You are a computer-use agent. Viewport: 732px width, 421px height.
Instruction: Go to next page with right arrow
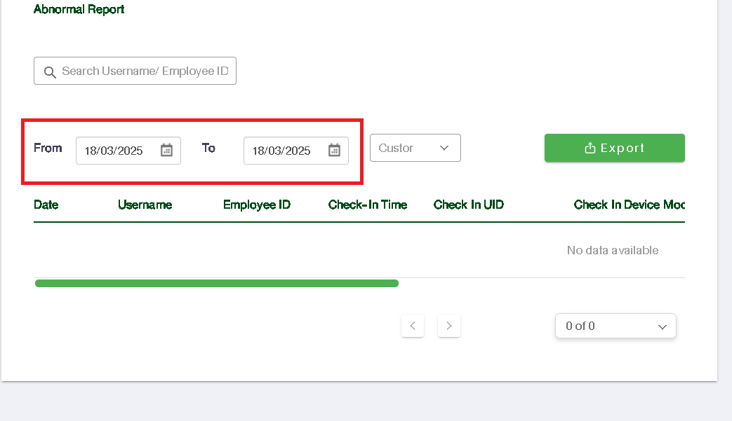pyautogui.click(x=449, y=326)
